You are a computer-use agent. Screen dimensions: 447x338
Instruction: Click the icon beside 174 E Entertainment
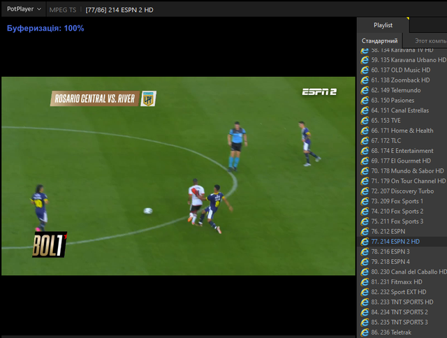point(365,151)
